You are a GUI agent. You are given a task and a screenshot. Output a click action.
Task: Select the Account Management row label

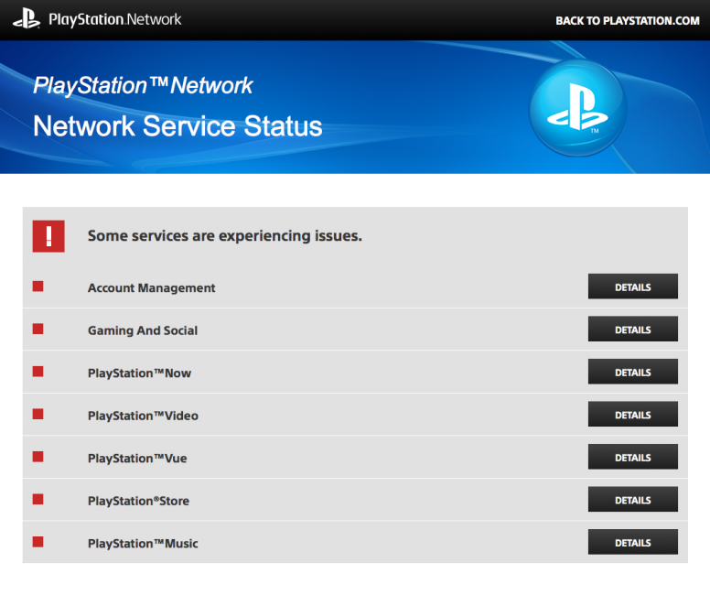152,288
